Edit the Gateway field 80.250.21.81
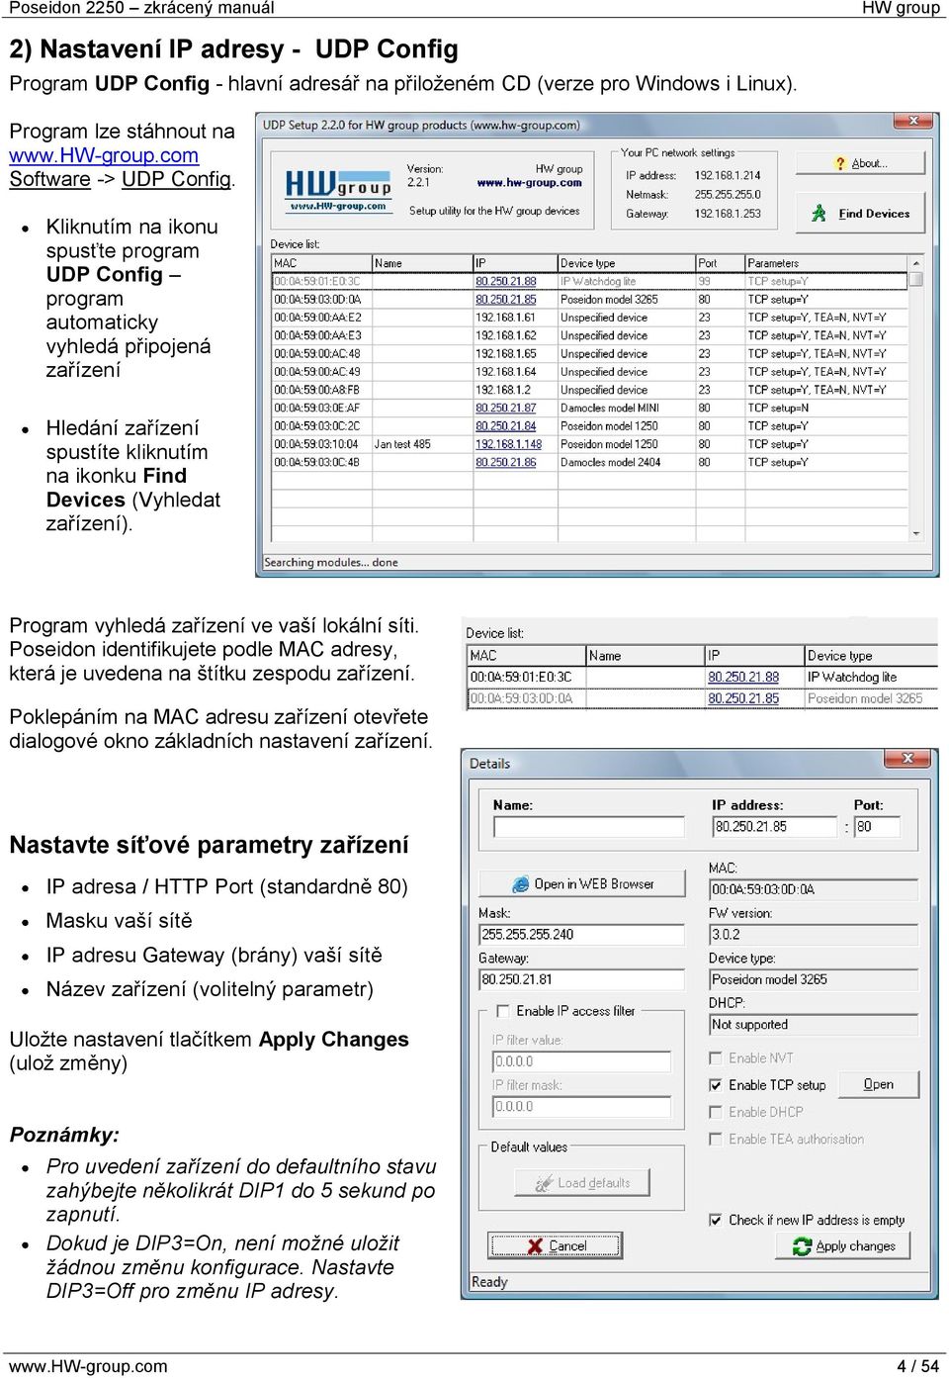 pyautogui.click(x=581, y=979)
